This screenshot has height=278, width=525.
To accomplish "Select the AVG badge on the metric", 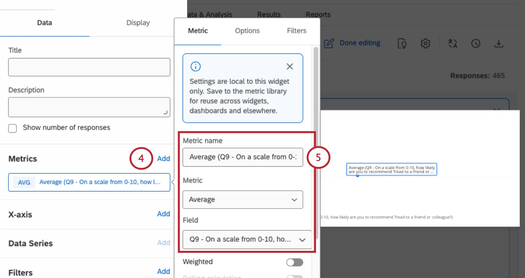I will (x=24, y=182).
